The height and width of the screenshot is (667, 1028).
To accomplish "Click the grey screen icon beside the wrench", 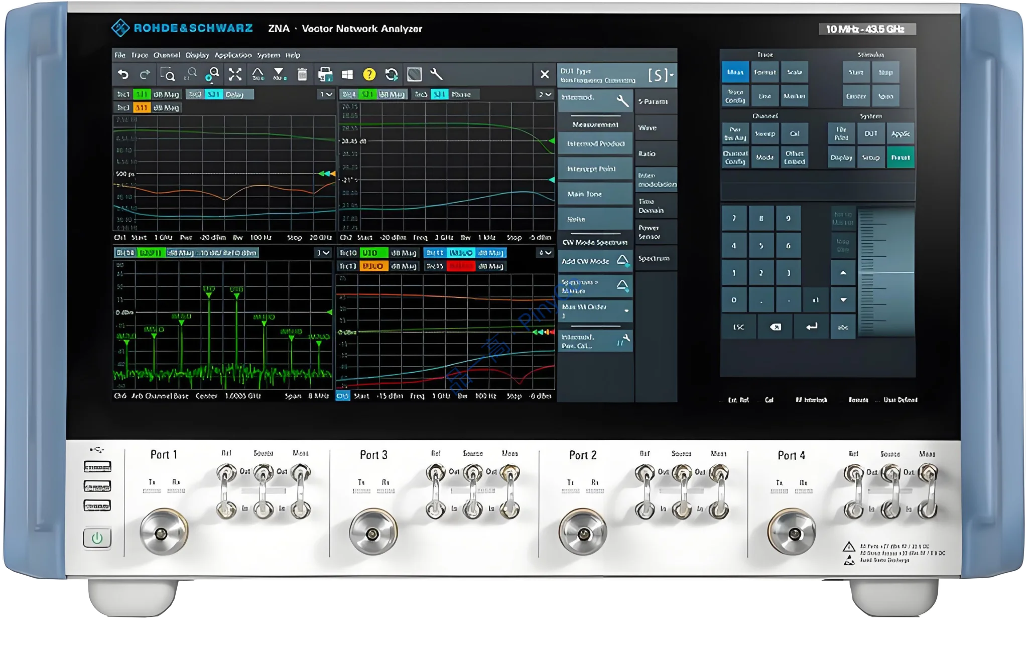I will [414, 75].
